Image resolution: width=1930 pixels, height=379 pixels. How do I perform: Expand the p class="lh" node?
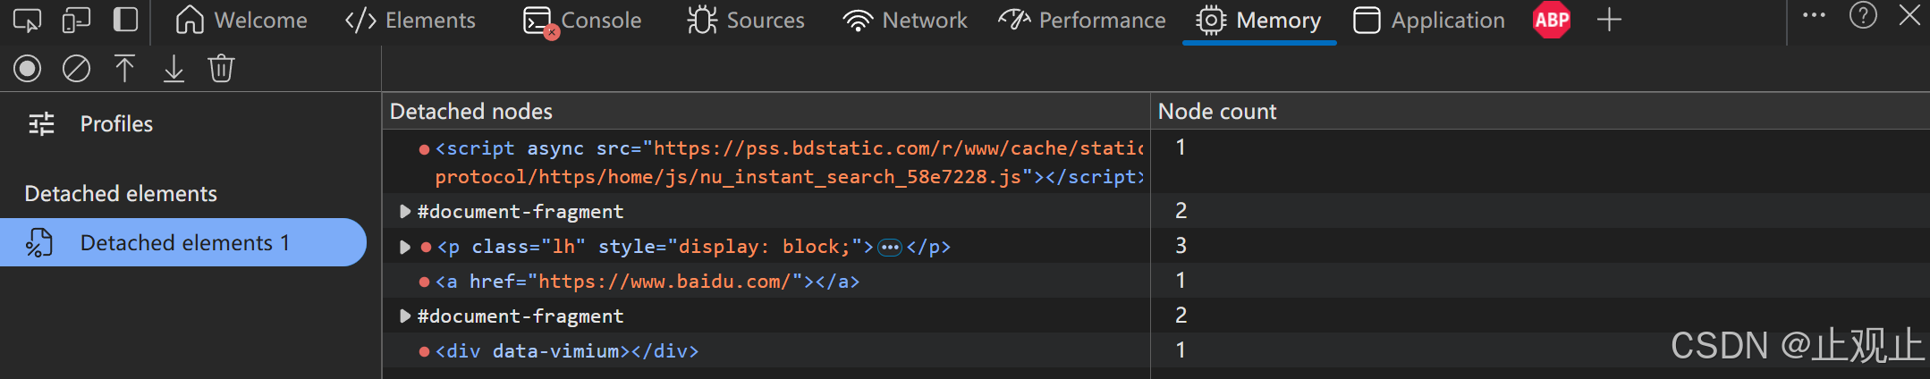(x=404, y=246)
